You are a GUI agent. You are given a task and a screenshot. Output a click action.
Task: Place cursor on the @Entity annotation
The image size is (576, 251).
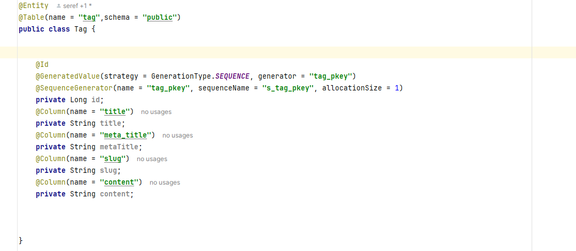pos(33,6)
